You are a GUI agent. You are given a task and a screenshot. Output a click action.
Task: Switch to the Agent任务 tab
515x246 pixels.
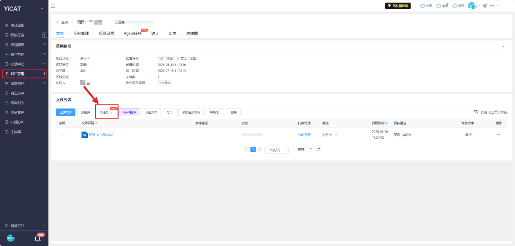(133, 33)
